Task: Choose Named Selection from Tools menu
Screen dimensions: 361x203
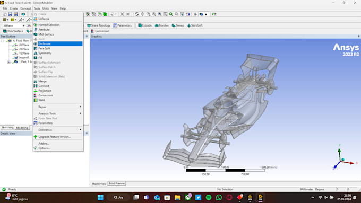Action: [x=58, y=25]
